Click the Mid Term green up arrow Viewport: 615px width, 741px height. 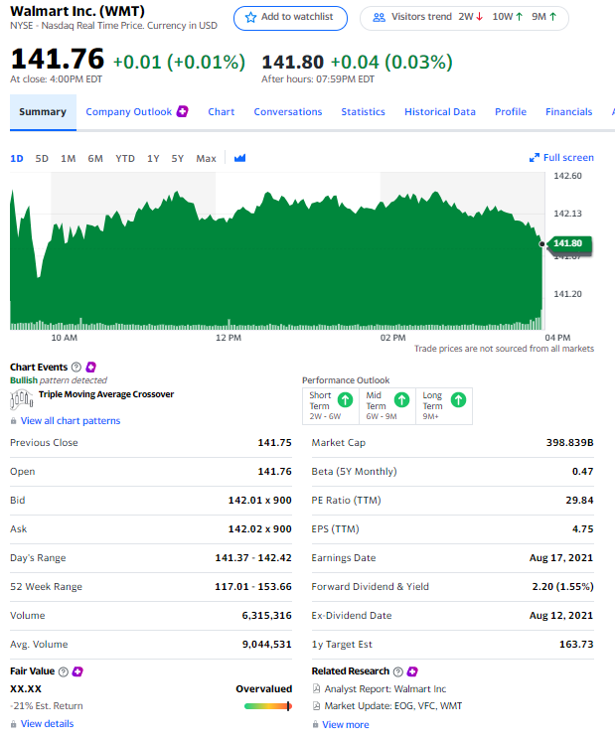coord(401,399)
